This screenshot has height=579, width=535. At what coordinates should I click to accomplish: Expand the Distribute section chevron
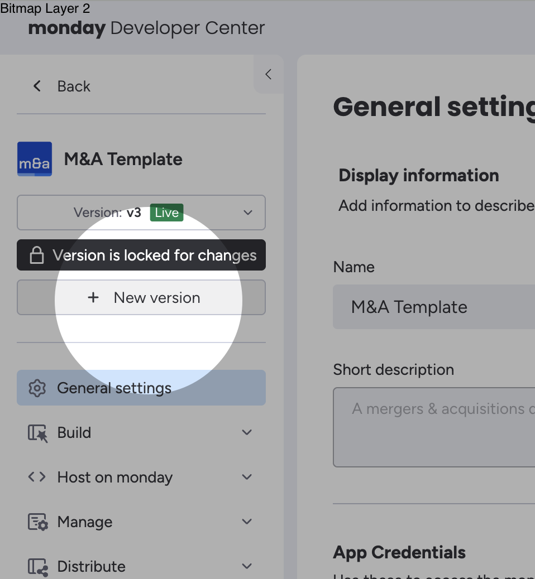click(x=247, y=566)
